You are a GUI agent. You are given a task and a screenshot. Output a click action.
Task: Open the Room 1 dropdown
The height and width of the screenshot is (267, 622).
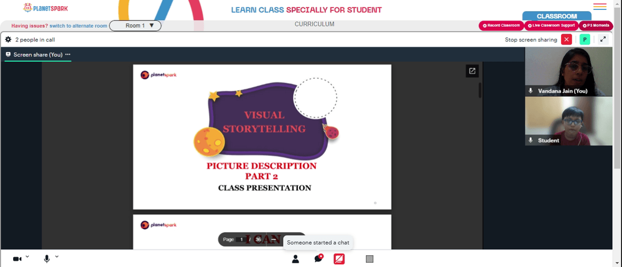(135, 25)
